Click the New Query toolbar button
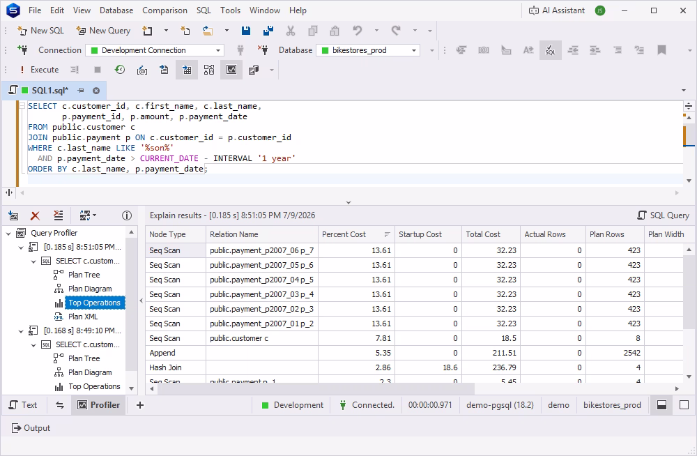Viewport: 697px width, 456px height. point(103,31)
